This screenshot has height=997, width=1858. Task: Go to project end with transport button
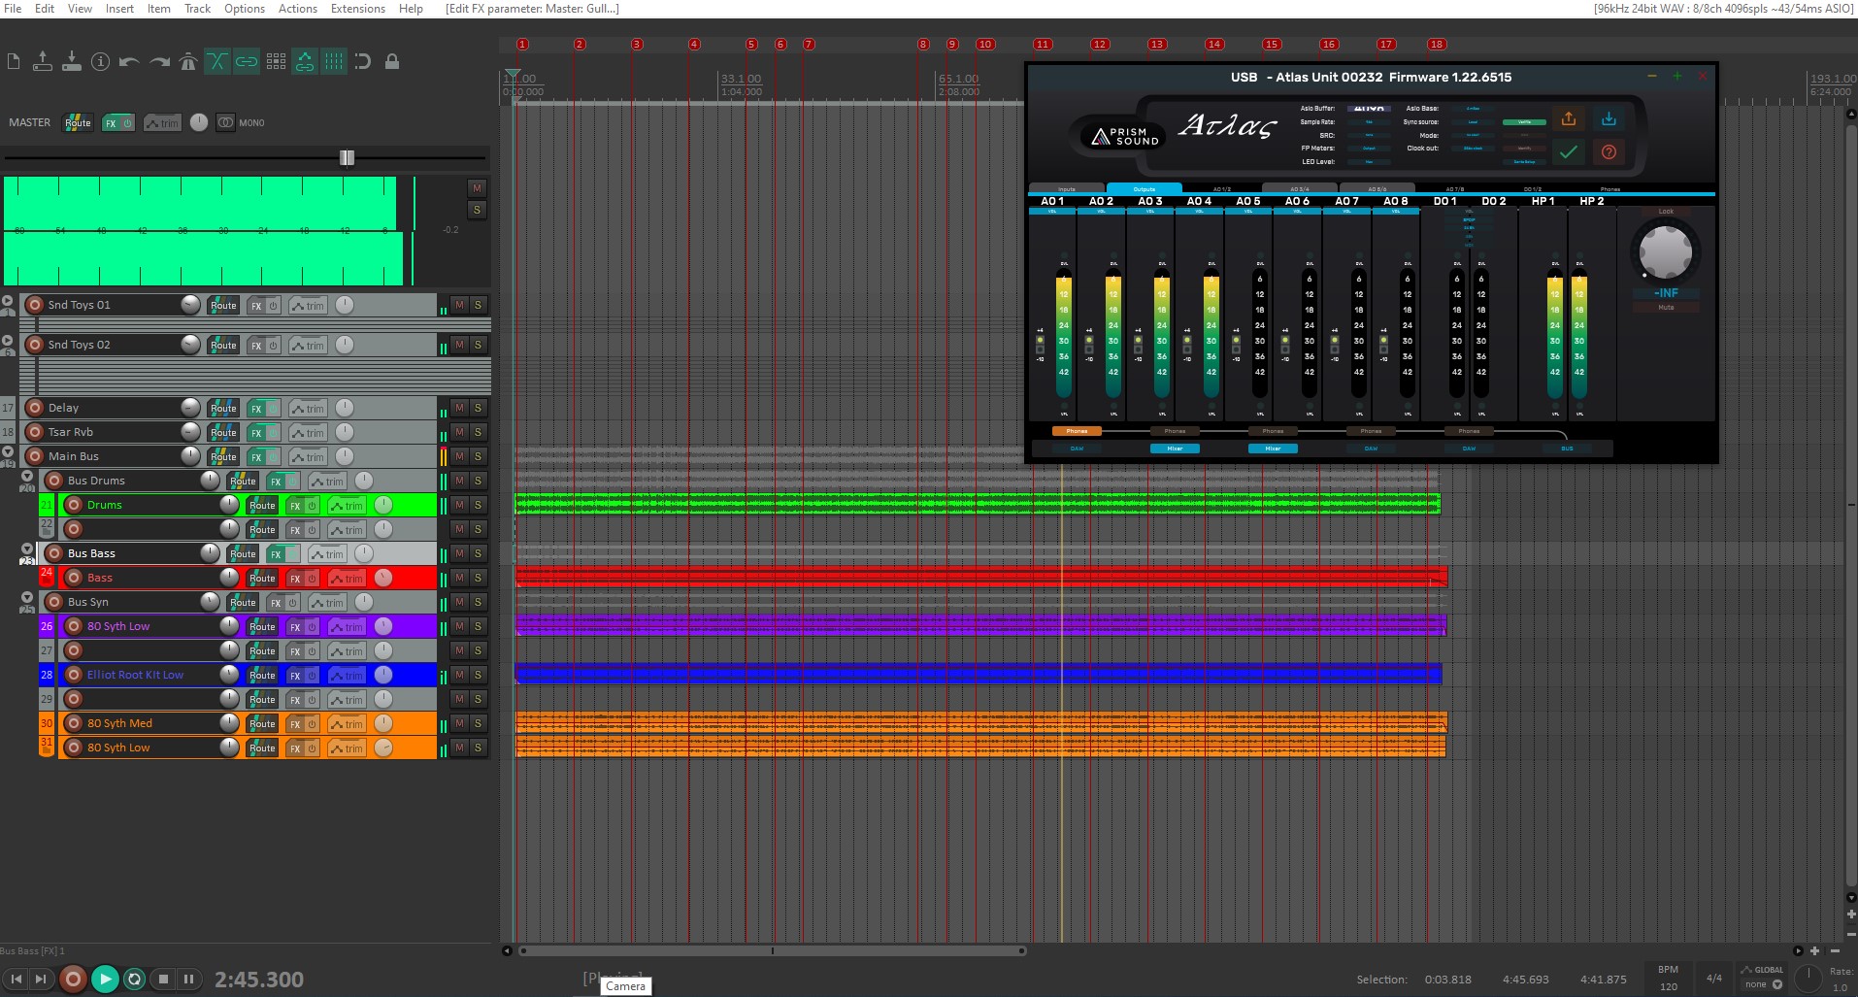coord(41,980)
